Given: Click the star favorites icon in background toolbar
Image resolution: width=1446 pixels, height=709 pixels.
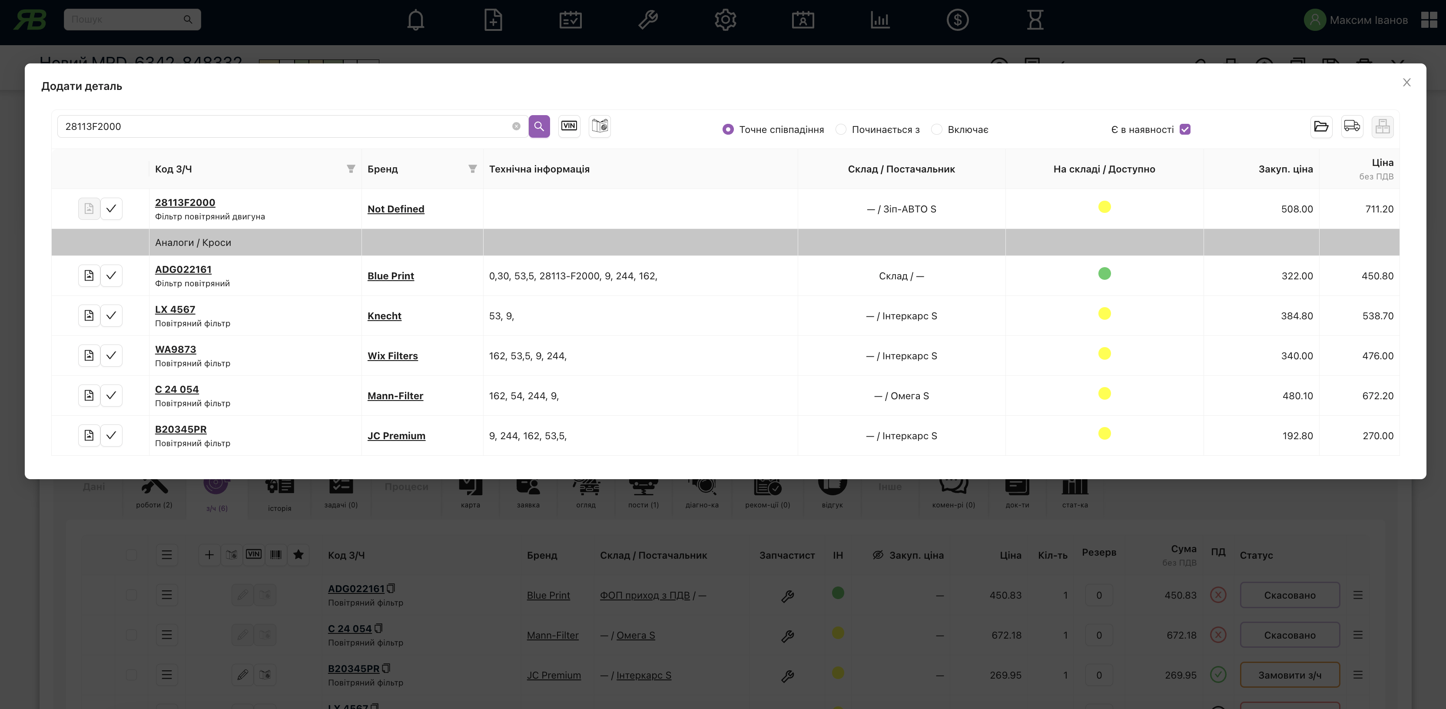Looking at the screenshot, I should pyautogui.click(x=298, y=555).
